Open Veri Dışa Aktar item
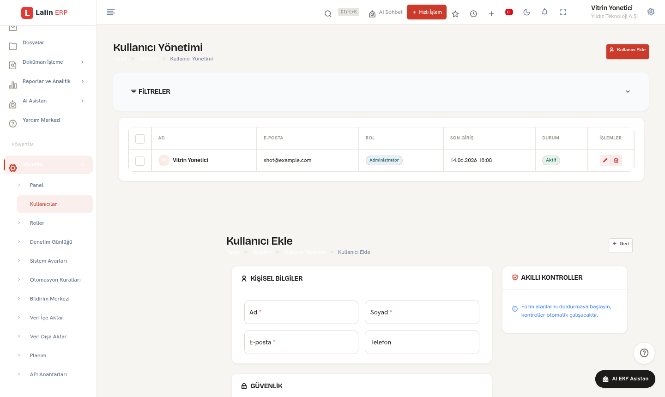The width and height of the screenshot is (665, 397). click(48, 337)
